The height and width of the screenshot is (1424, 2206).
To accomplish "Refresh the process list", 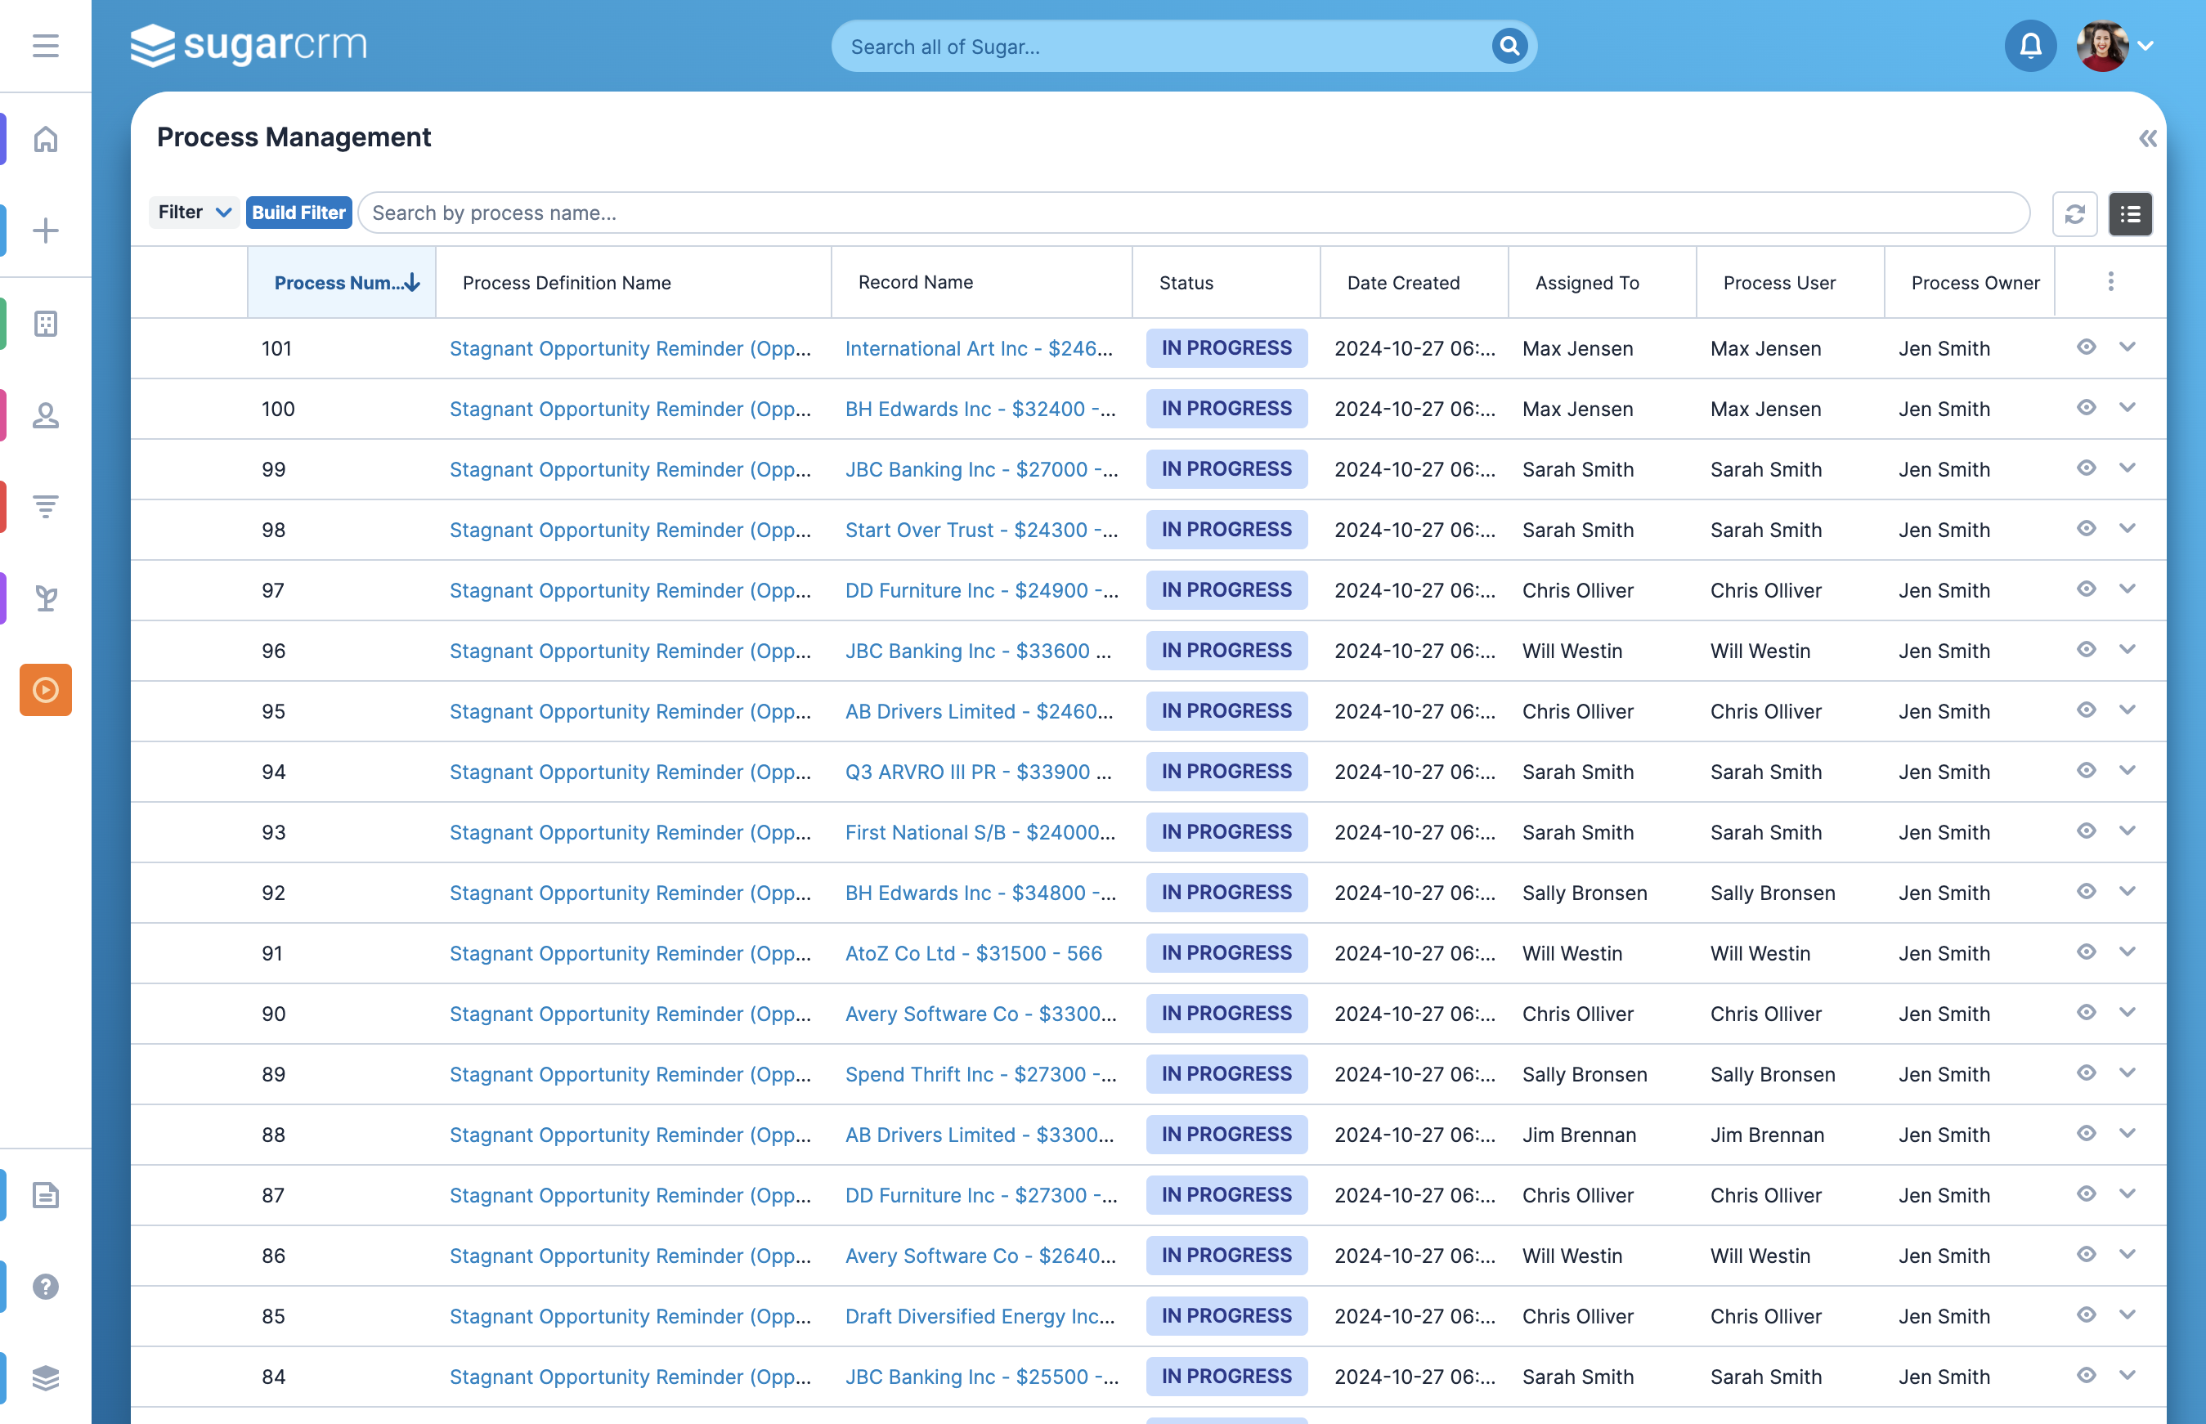I will click(2074, 213).
